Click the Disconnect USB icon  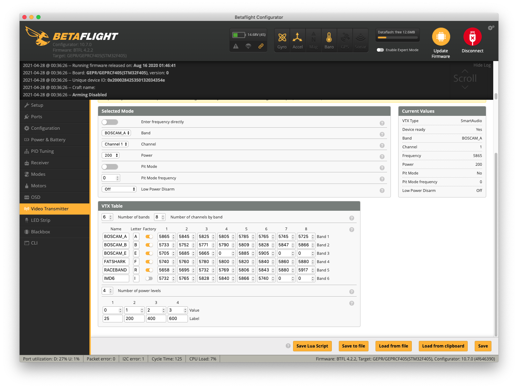pyautogui.click(x=472, y=37)
